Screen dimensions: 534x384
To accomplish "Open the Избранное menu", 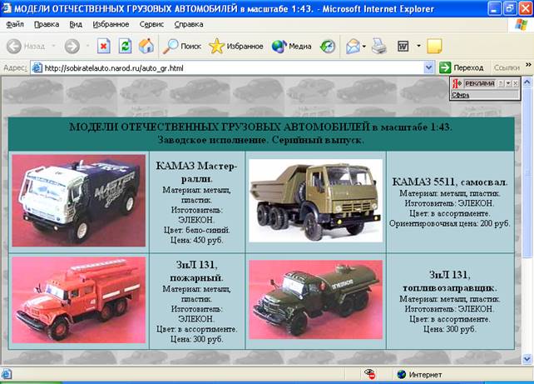I will pyautogui.click(x=111, y=24).
